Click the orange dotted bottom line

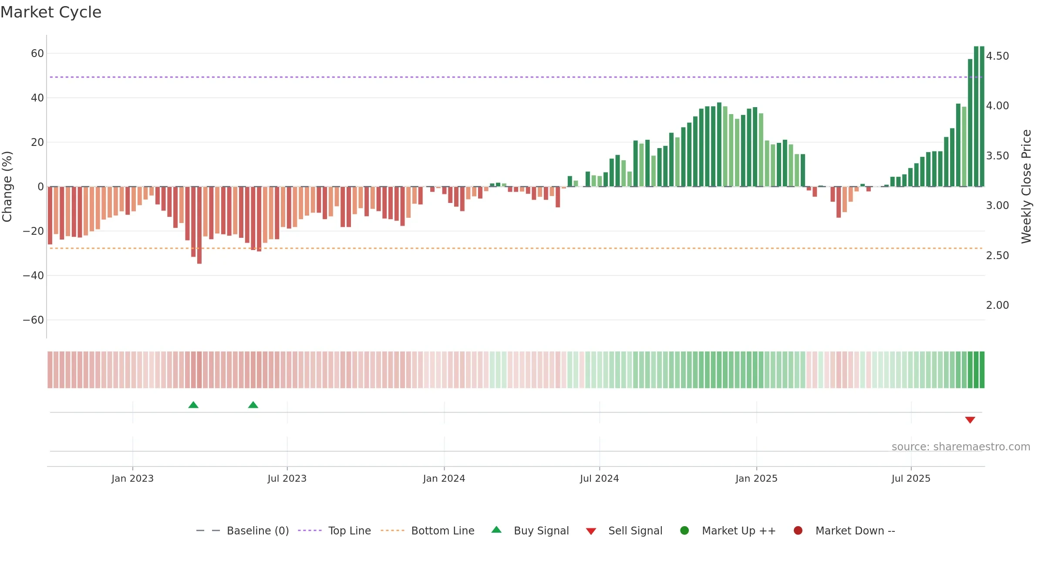tap(516, 248)
